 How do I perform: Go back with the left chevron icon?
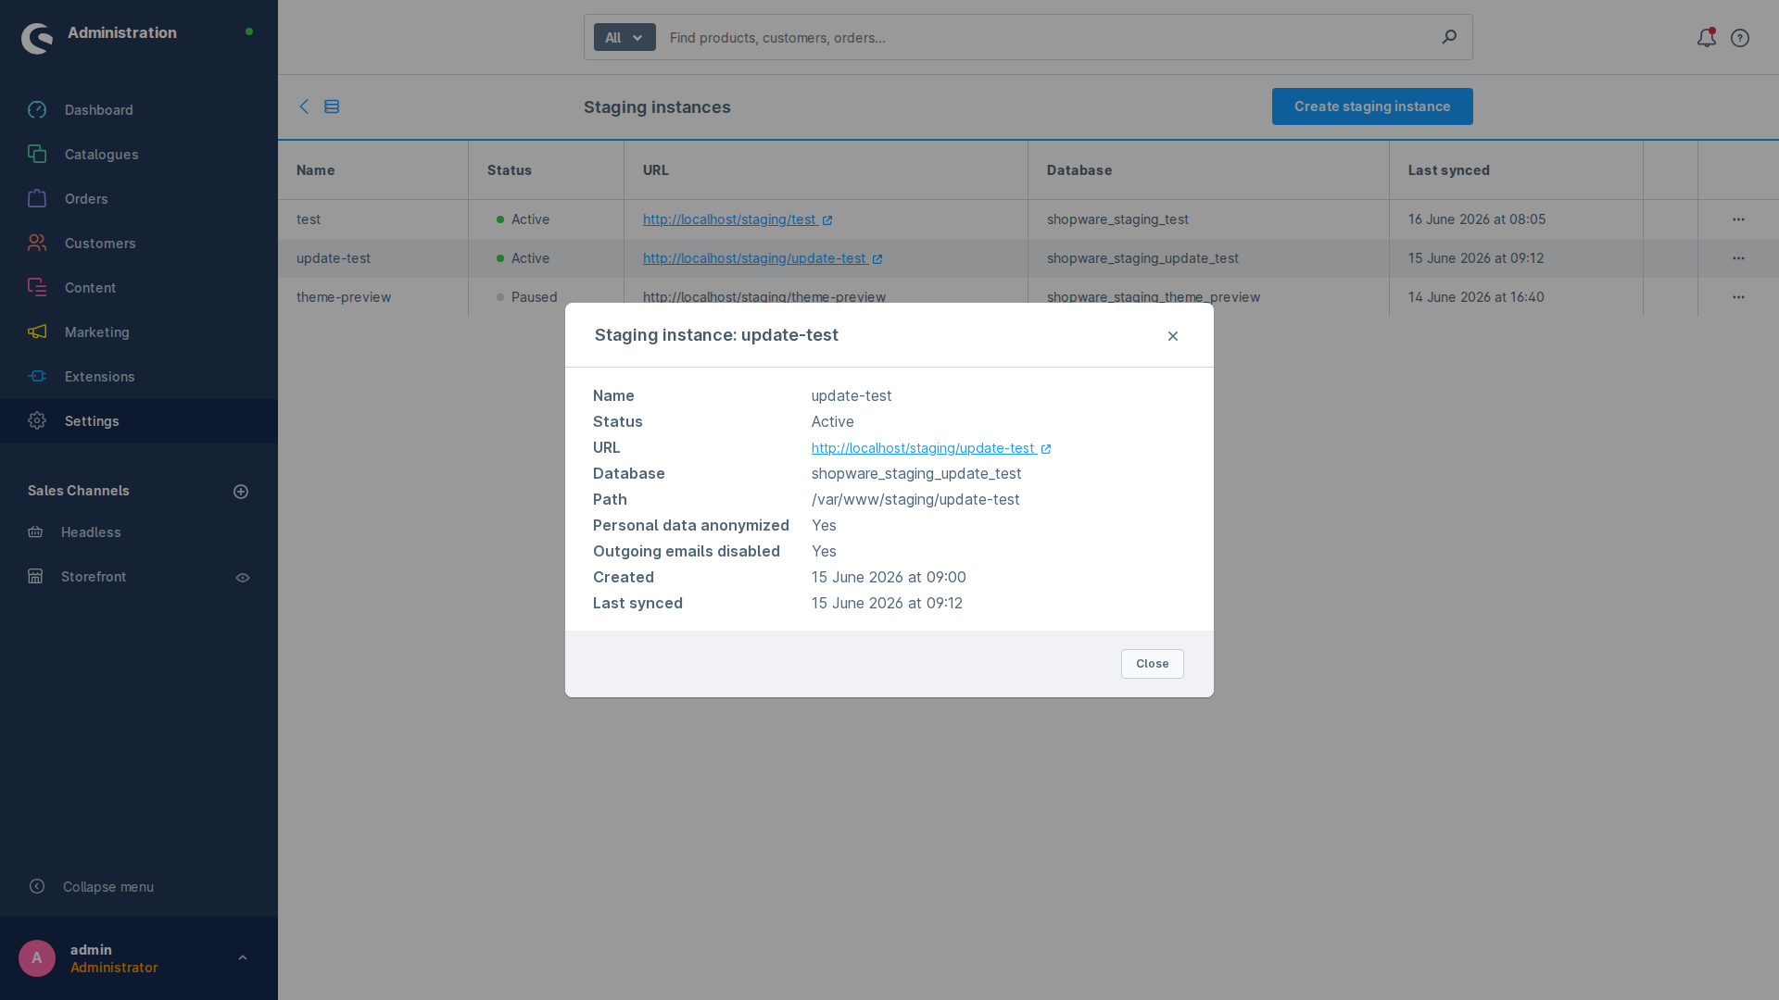pyautogui.click(x=304, y=106)
